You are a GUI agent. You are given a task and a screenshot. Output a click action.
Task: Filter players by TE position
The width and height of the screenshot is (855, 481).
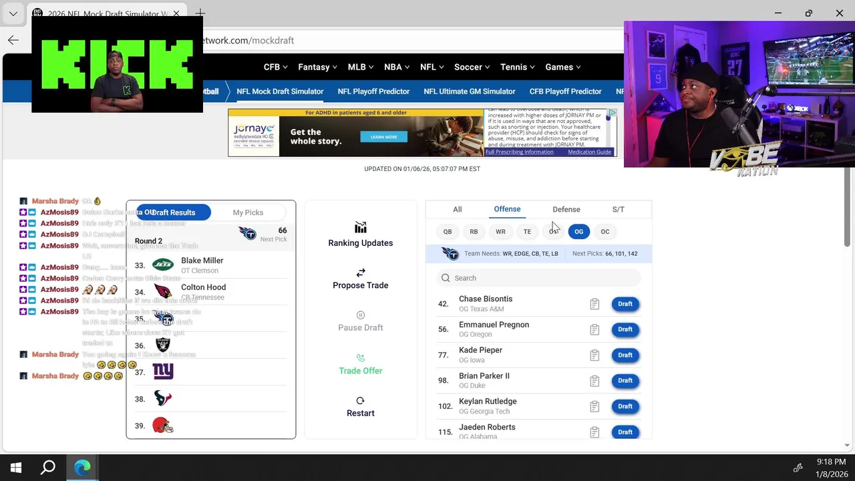pyautogui.click(x=527, y=232)
